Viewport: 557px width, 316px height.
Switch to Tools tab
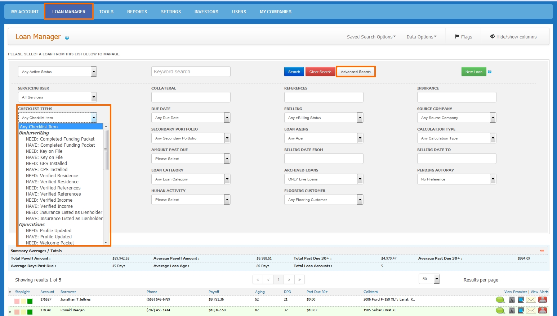click(x=106, y=12)
